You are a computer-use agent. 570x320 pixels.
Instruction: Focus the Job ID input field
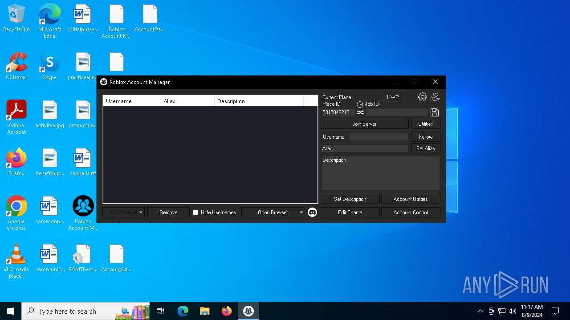pos(396,112)
